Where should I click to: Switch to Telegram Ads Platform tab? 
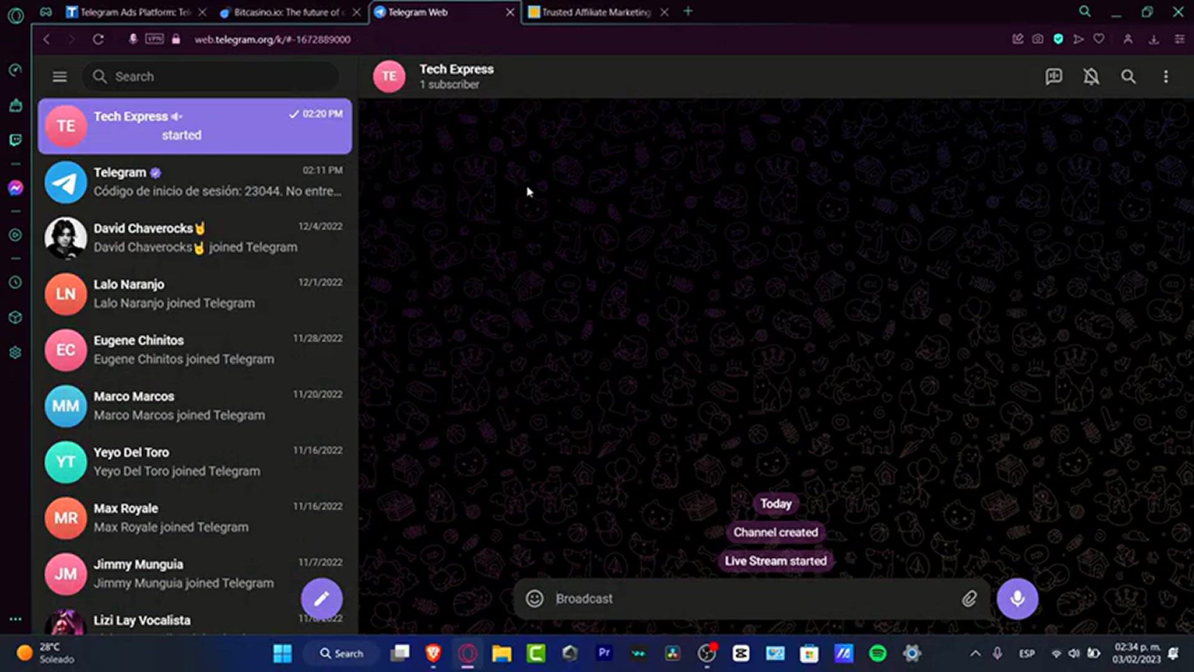pyautogui.click(x=136, y=12)
